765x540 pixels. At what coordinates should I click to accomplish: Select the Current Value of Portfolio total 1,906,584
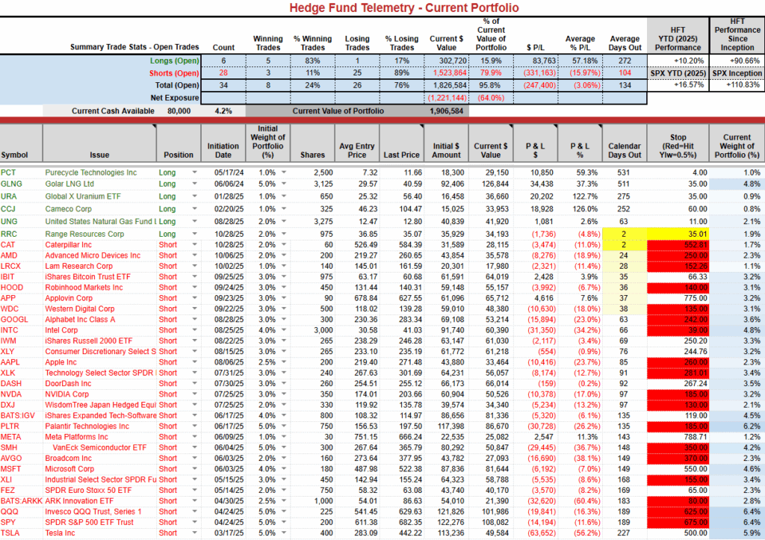click(447, 111)
